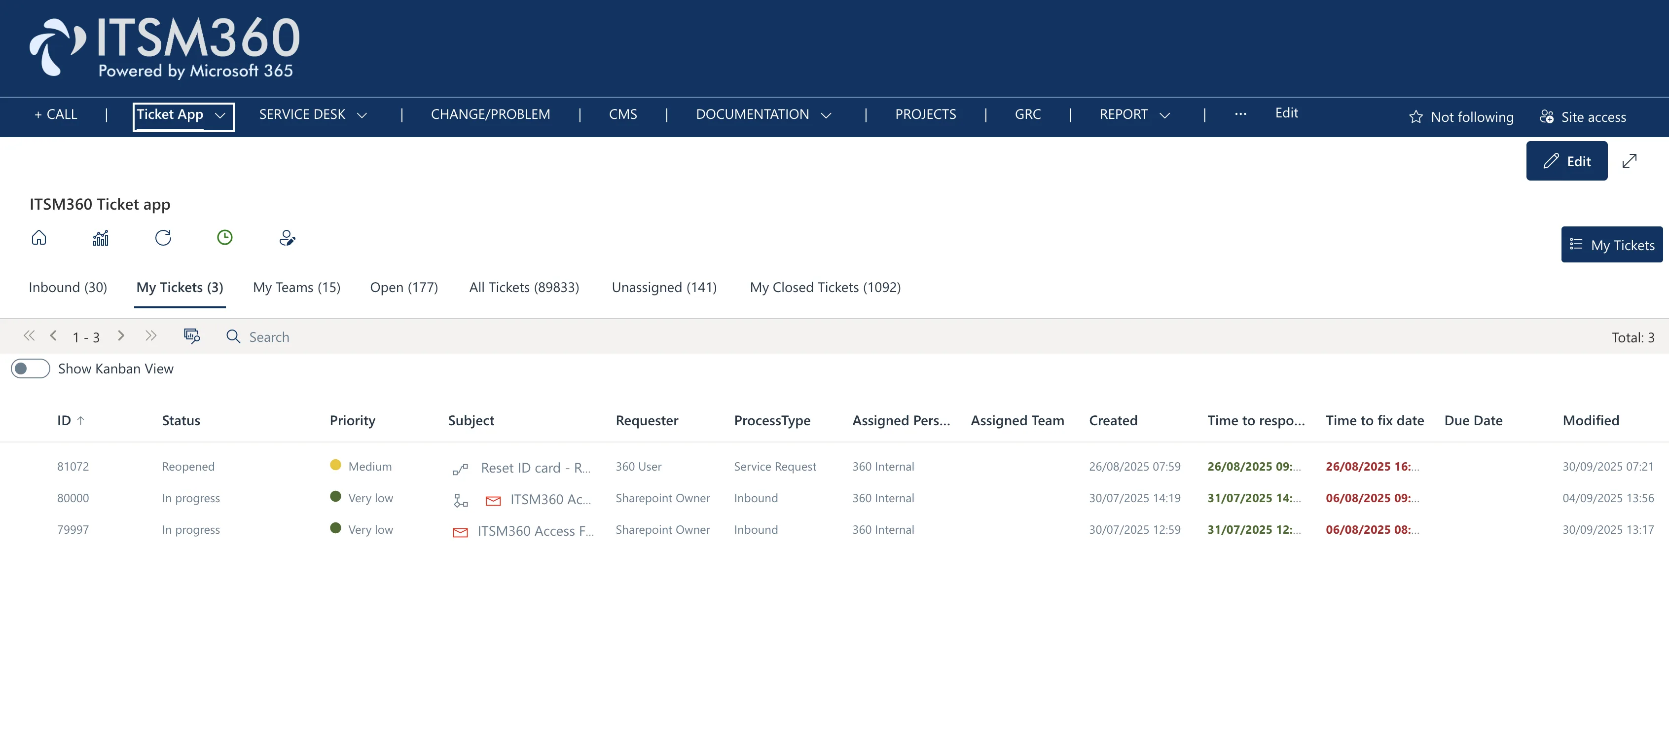1669x736 pixels.
Task: Switch to the Unassigned (141) tab
Action: tap(664, 287)
